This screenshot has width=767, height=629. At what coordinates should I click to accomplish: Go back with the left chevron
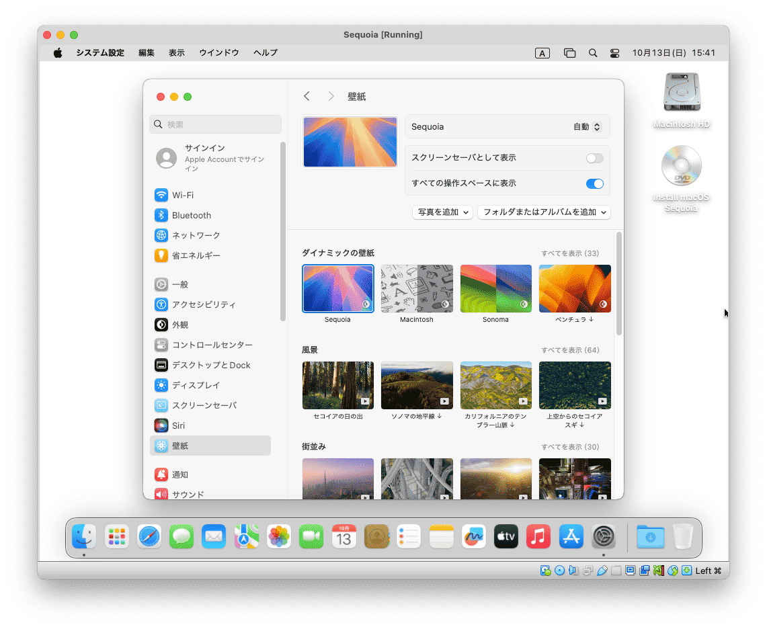coord(307,96)
